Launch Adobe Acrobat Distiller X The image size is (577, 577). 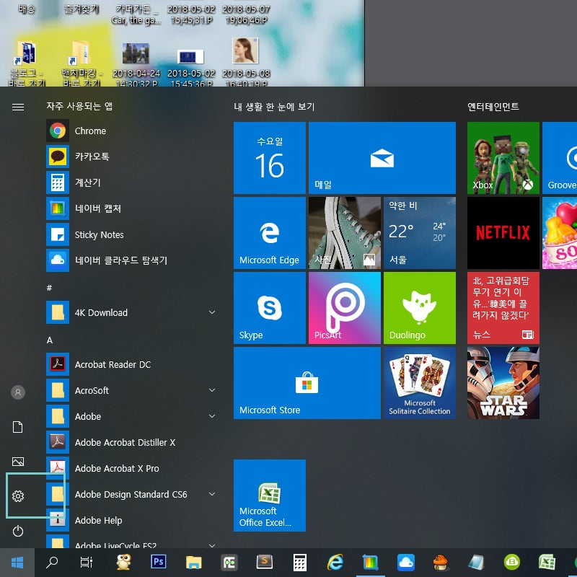click(x=131, y=442)
